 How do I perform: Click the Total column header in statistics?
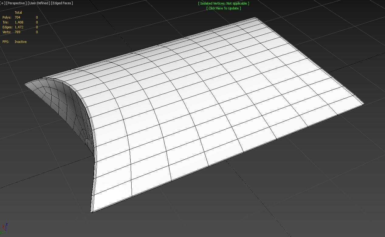18,12
